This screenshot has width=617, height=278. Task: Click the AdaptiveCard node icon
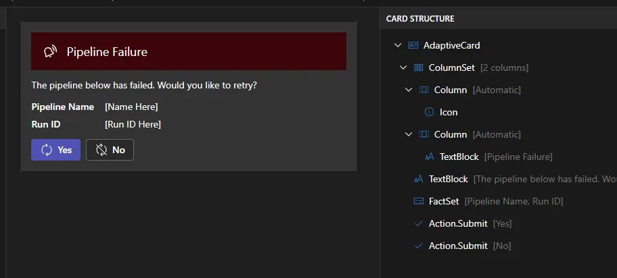click(413, 46)
